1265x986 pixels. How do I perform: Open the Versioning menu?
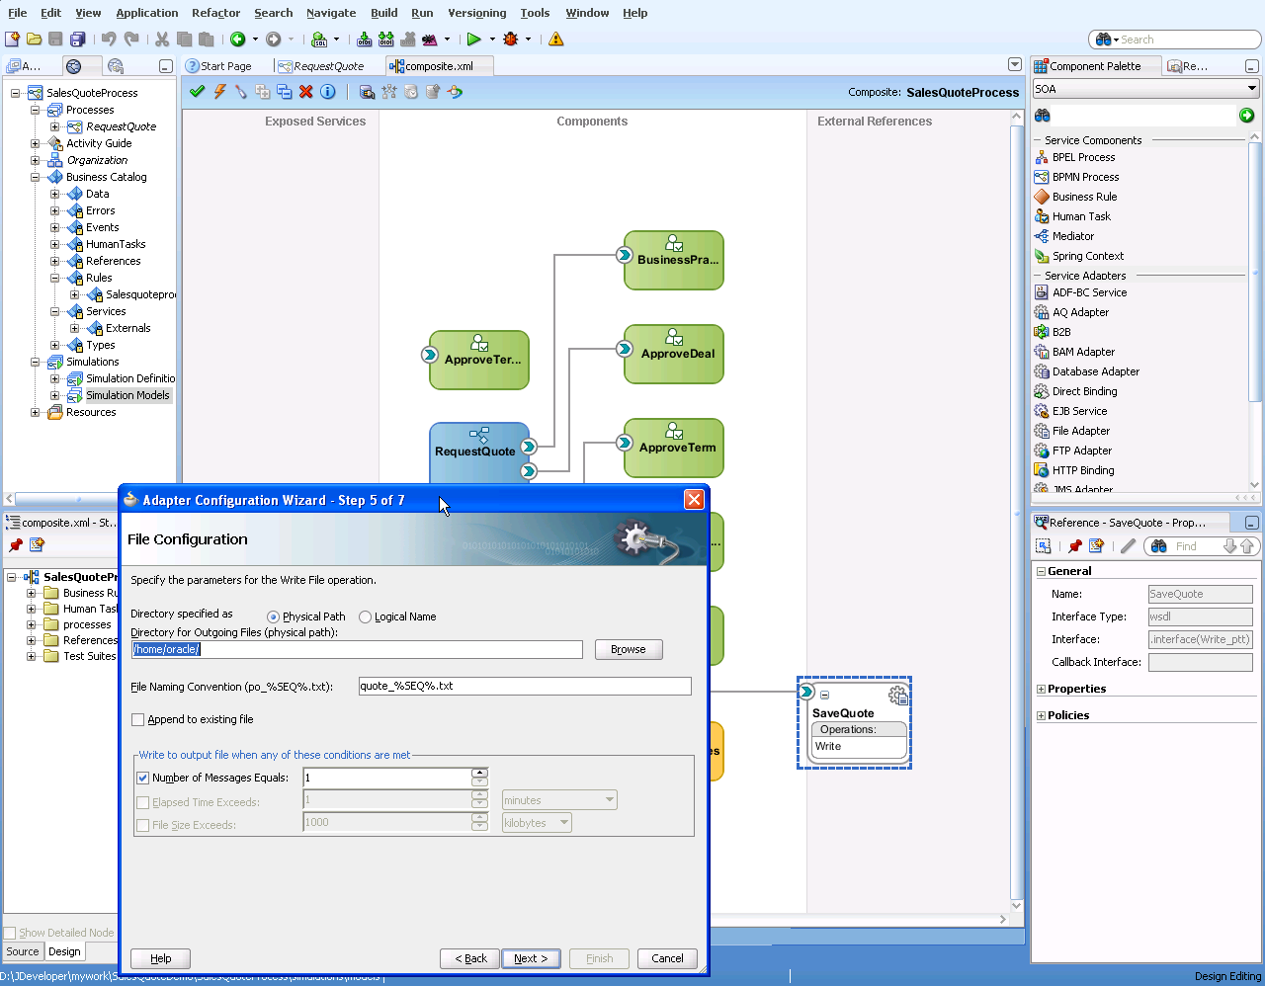(477, 13)
